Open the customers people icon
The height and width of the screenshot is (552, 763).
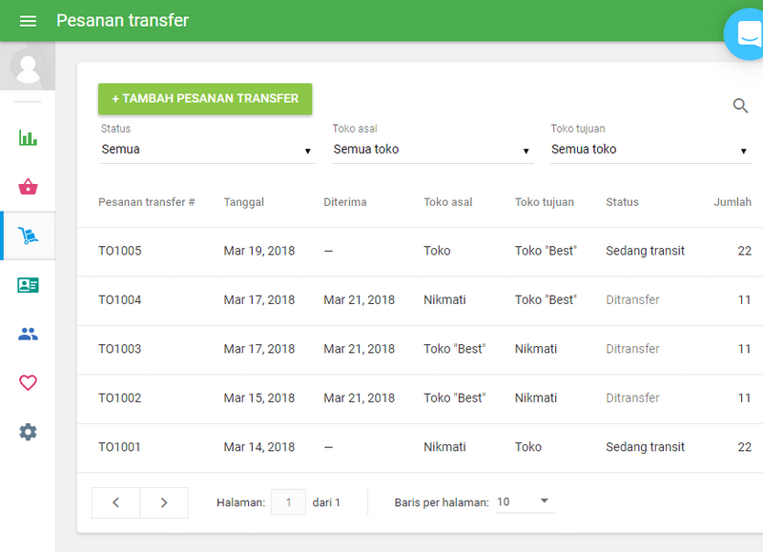(28, 334)
